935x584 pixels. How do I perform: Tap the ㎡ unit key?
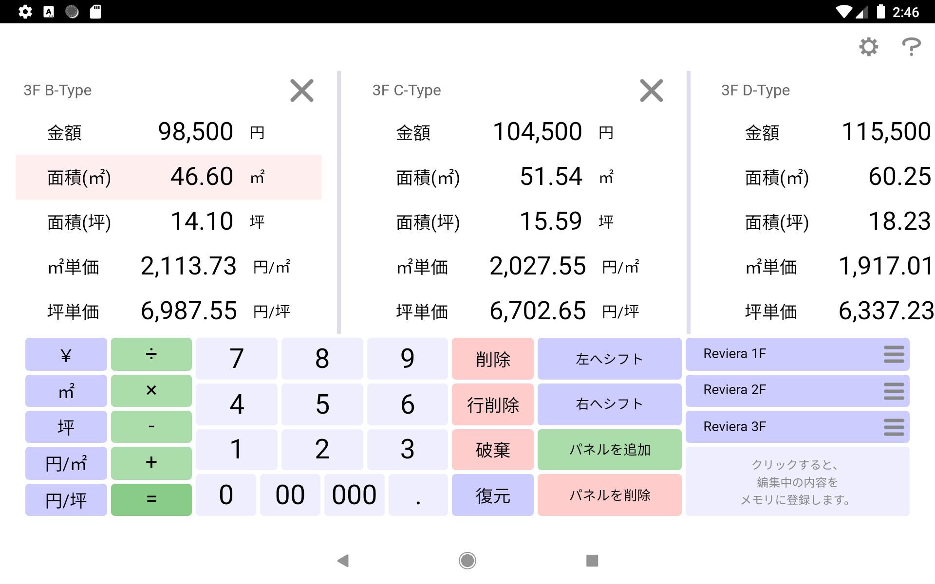(x=66, y=391)
